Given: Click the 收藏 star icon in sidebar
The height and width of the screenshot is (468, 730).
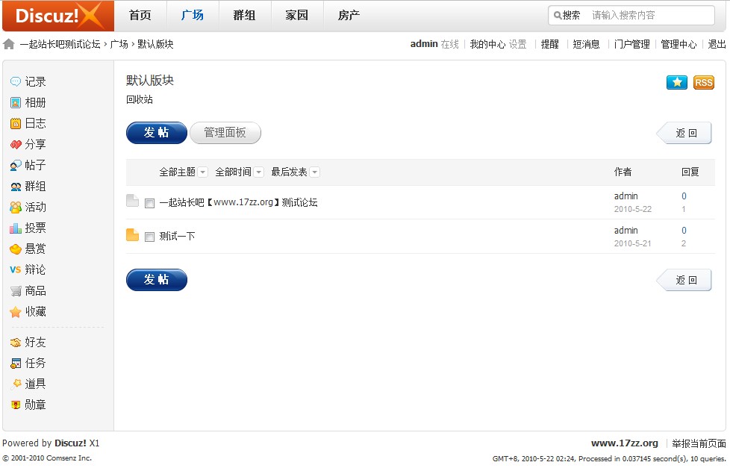Looking at the screenshot, I should point(16,312).
